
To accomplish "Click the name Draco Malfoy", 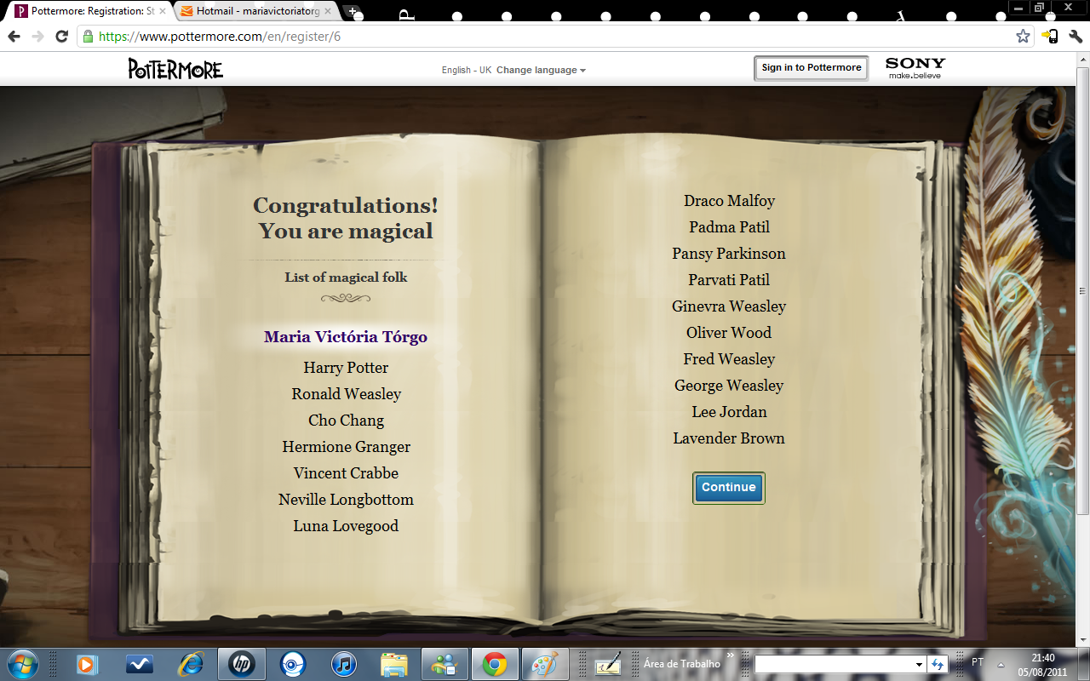I will click(x=729, y=201).
